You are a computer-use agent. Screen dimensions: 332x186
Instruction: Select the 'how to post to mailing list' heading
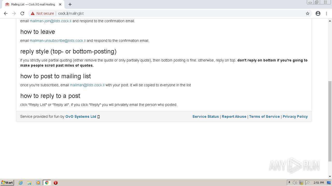tap(56, 76)
